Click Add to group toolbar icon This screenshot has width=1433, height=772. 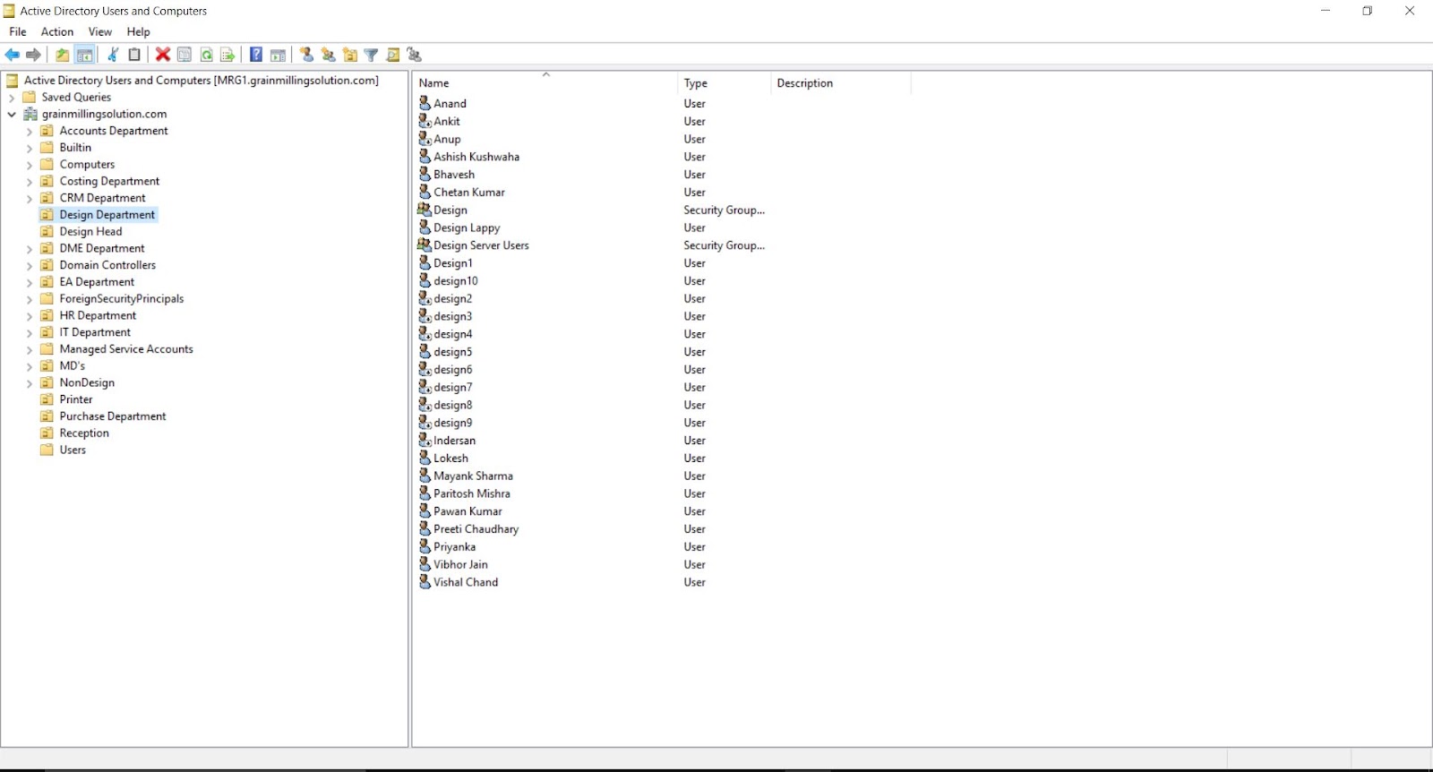coord(414,55)
